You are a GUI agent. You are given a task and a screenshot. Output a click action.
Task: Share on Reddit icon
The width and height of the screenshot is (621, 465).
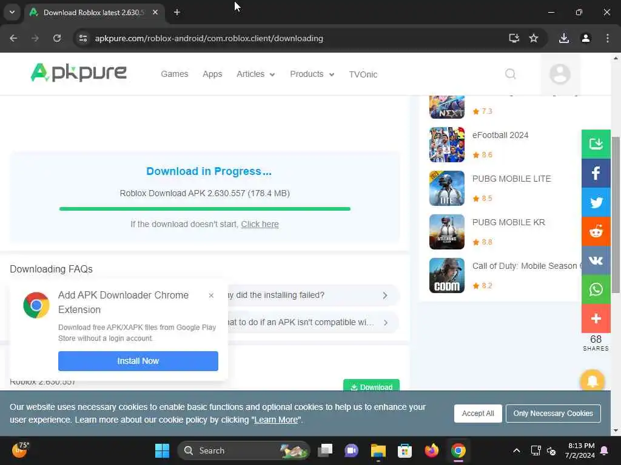596,231
